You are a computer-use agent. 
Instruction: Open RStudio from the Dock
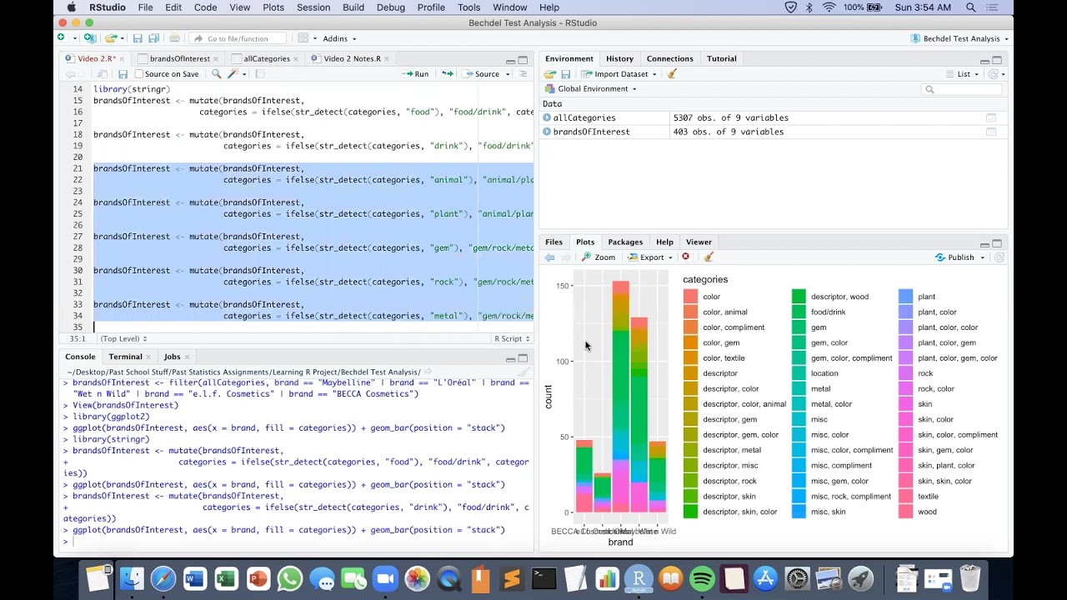coord(639,578)
